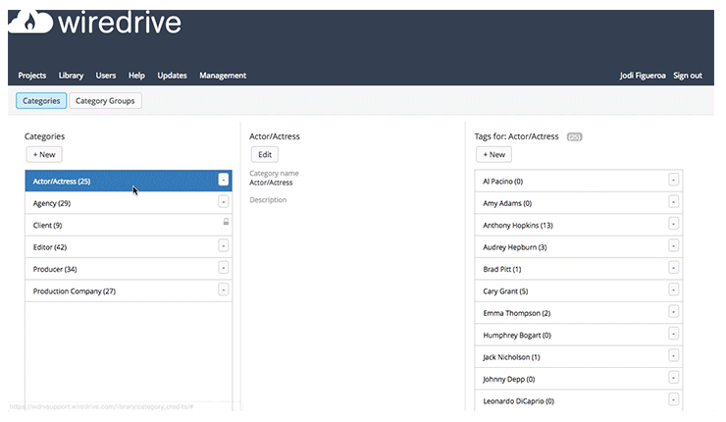The width and height of the screenshot is (726, 422).
Task: Click the minus icon on Emma Thompson row
Action: [x=674, y=311]
